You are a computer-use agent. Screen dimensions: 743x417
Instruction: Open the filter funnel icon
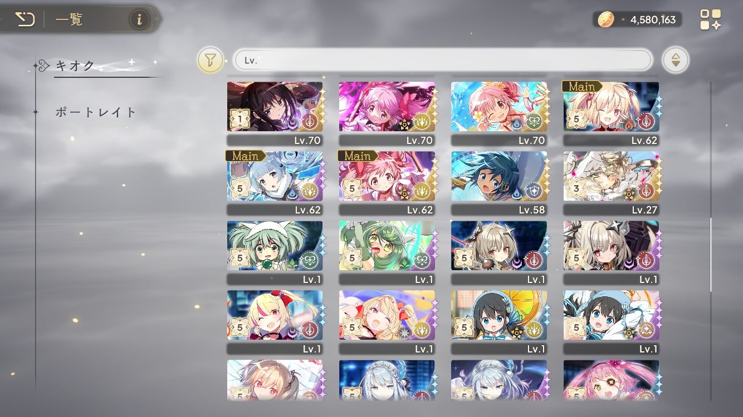click(x=210, y=60)
